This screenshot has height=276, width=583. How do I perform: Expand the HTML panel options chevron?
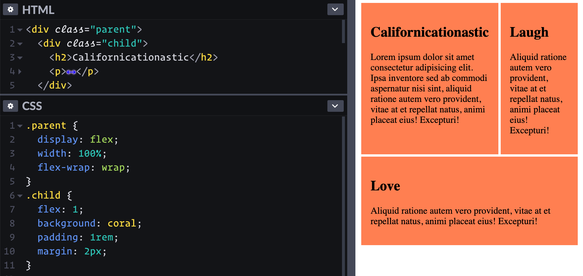point(335,9)
